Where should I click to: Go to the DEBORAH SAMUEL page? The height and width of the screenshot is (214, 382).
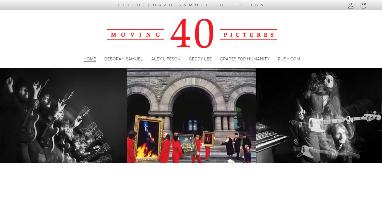click(124, 59)
